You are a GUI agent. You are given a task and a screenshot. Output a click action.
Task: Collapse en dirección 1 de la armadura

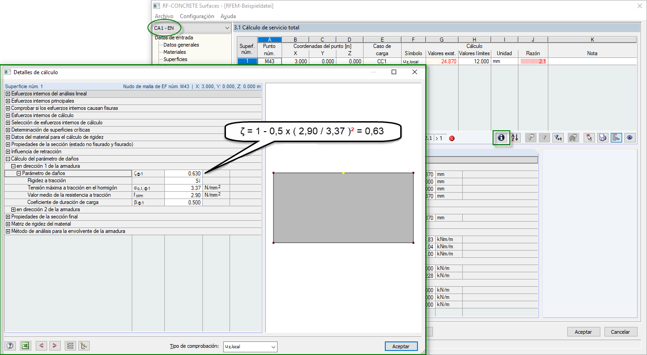point(13,166)
